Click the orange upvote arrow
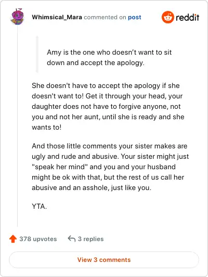Viewport: 208px width, 277px height. (x=13, y=239)
